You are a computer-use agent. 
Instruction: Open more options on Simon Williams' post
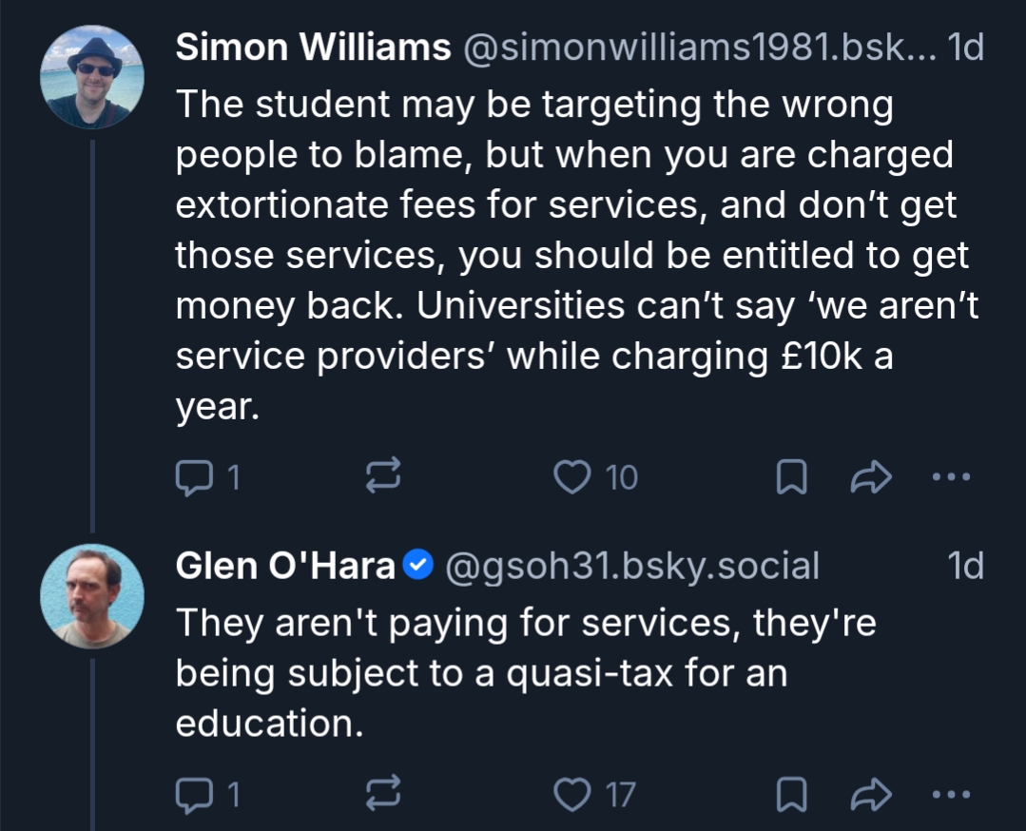tap(951, 477)
